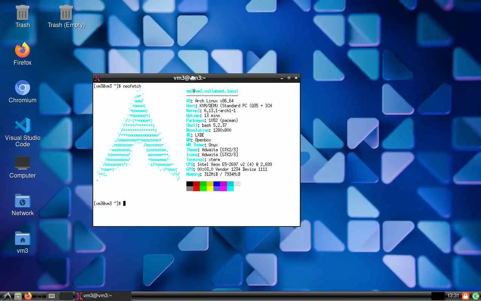The image size is (481, 301).
Task: Click the vm3@vm3.collabnet.local header text
Action: [x=212, y=91]
